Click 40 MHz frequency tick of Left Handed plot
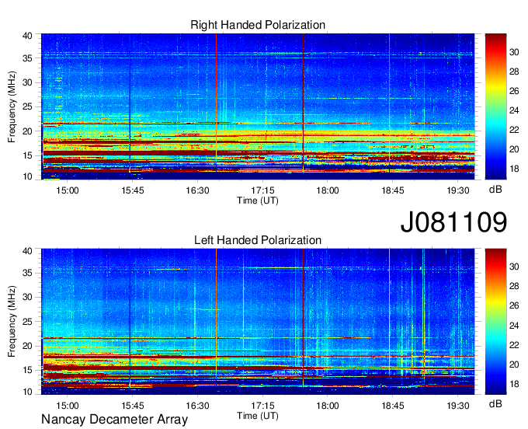 pyautogui.click(x=27, y=251)
